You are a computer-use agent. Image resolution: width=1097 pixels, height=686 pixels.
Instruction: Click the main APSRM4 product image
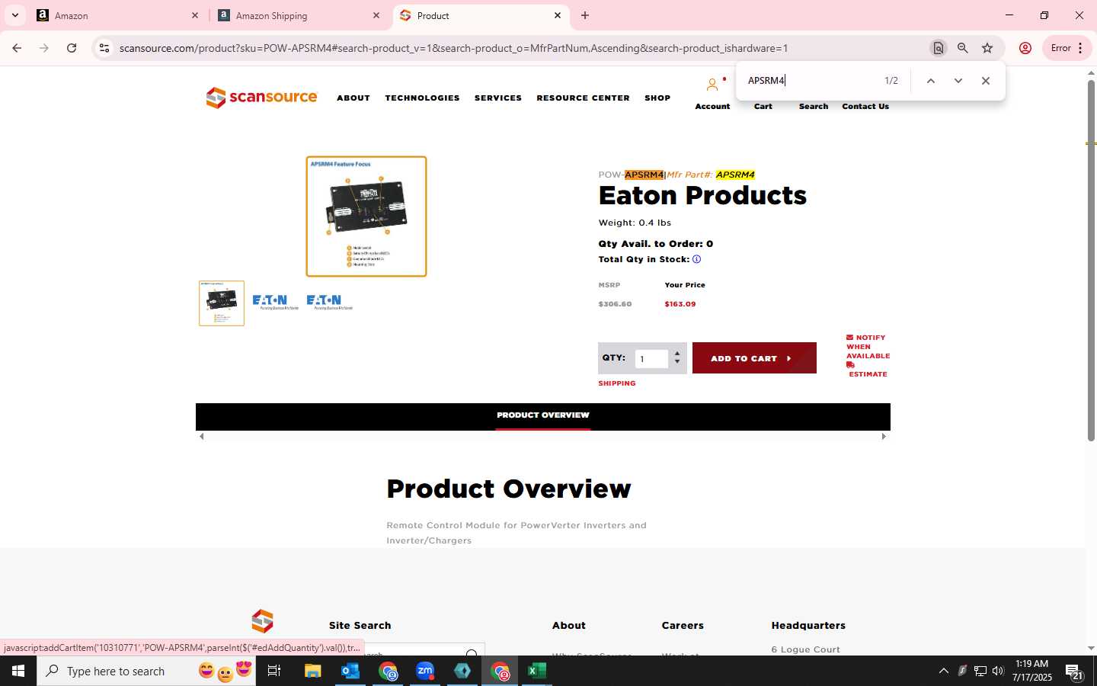[x=366, y=216]
